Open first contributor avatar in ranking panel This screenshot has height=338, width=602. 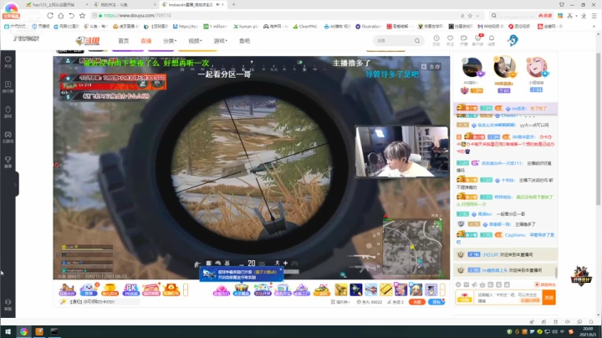pyautogui.click(x=472, y=68)
